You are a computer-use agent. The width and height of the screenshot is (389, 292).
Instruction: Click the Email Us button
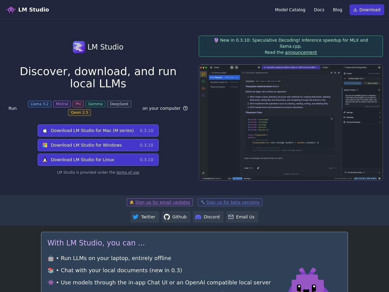click(x=242, y=217)
